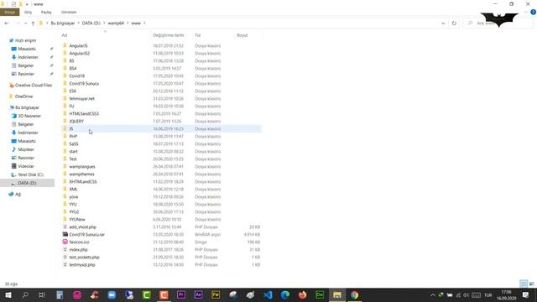Select the test_sockets.php file name

point(84,258)
